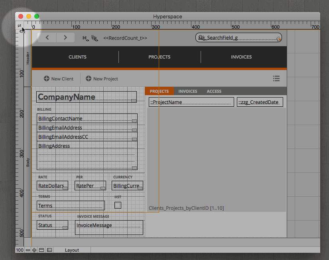The width and height of the screenshot is (329, 260).
Task: Click the dashed layout icon beside the Layout pop-up
Action: click(x=49, y=250)
